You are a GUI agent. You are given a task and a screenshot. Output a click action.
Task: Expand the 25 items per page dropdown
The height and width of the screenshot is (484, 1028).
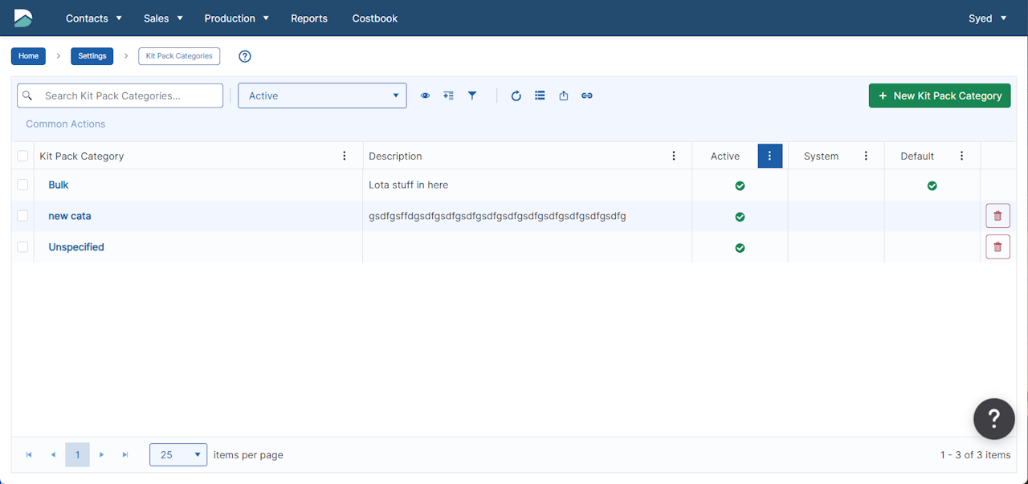tap(177, 455)
